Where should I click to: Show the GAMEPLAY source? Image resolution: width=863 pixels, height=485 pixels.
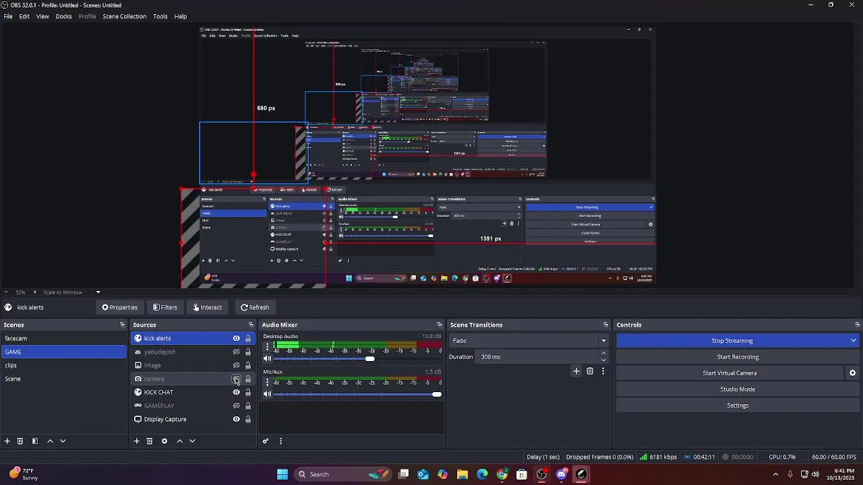point(236,406)
